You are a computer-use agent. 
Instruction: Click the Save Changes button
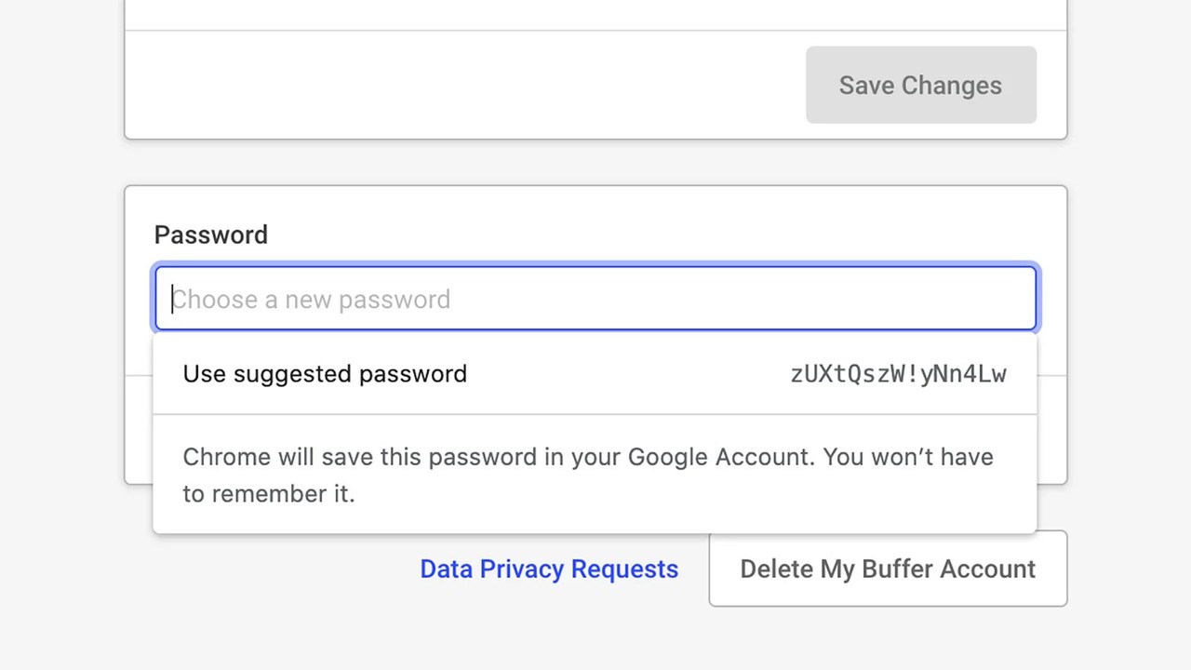[921, 85]
